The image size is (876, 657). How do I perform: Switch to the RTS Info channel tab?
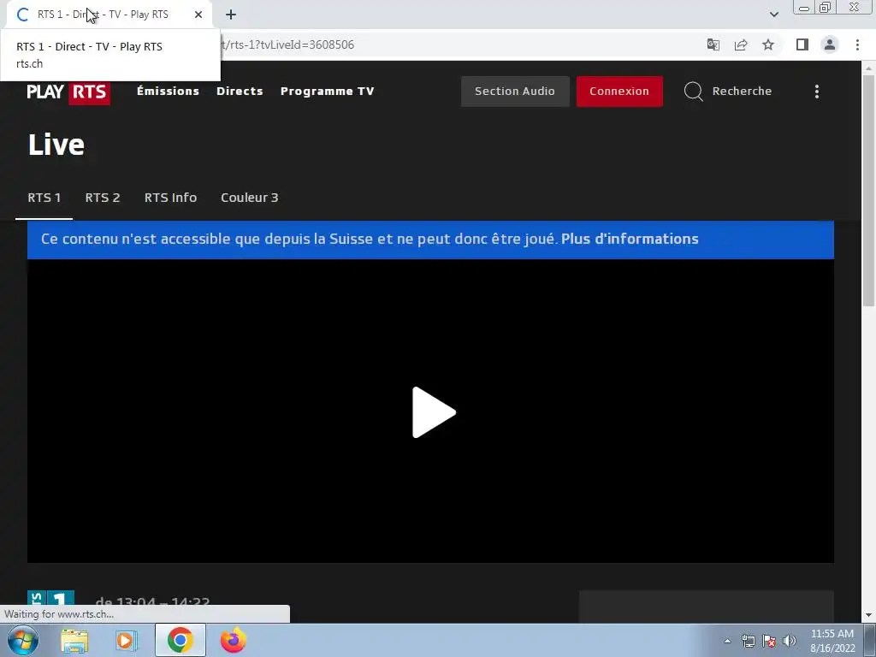coord(170,198)
